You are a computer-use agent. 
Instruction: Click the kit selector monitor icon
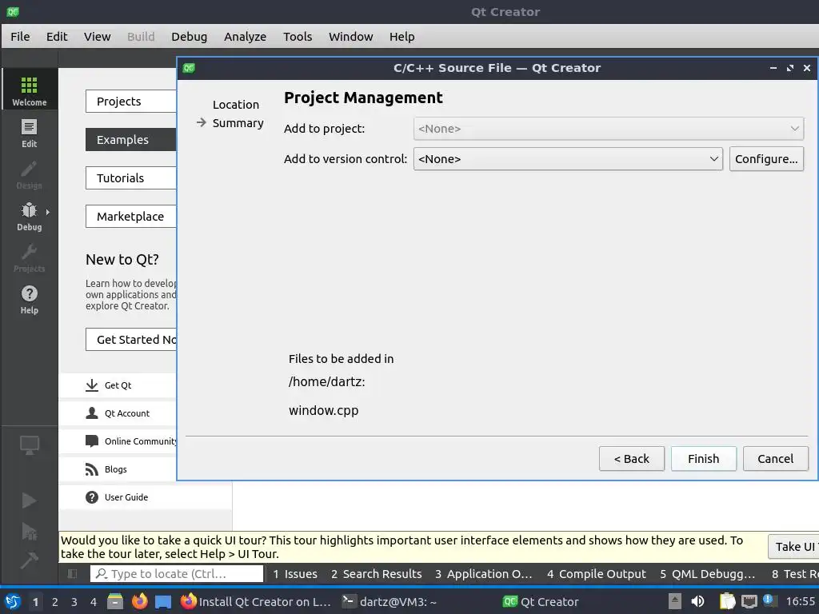pos(30,445)
